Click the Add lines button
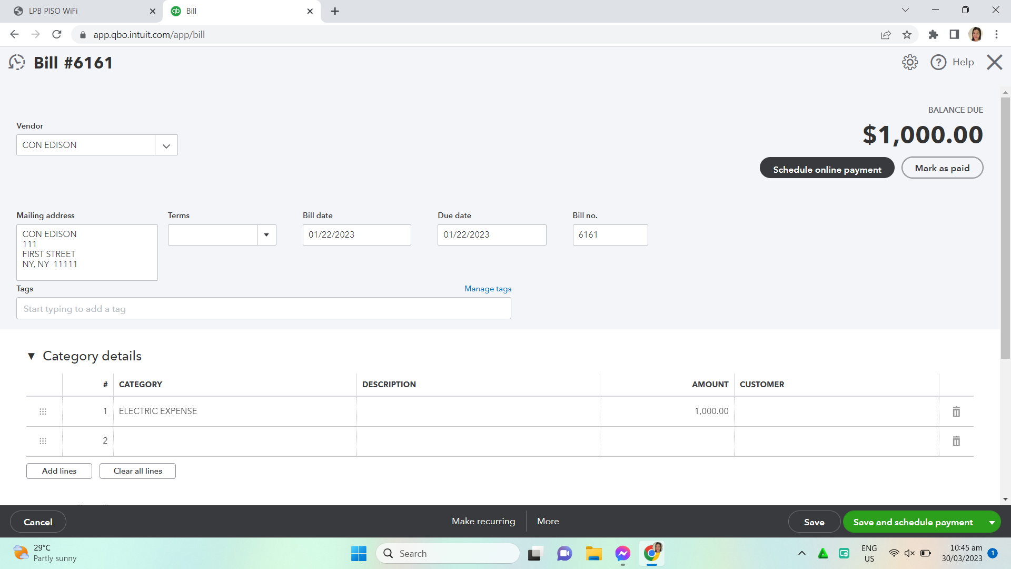1011x569 pixels. [59, 471]
